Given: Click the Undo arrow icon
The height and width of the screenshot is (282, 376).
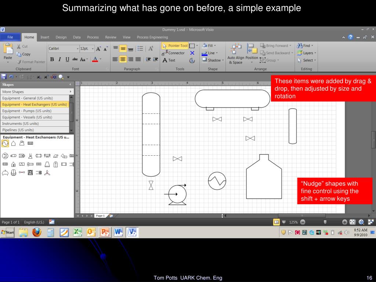Looking at the screenshot, I should 11,77.
